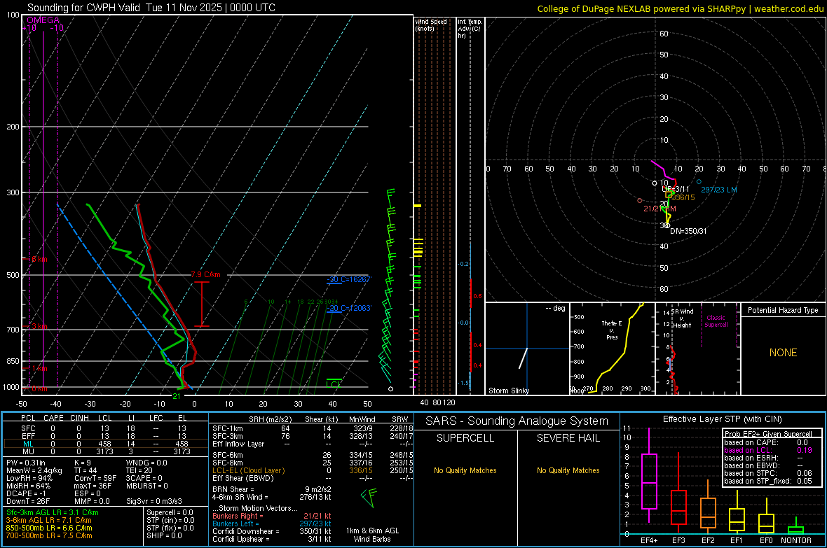
Task: Click the Bunkers Right storm motion
Action: 272,516
